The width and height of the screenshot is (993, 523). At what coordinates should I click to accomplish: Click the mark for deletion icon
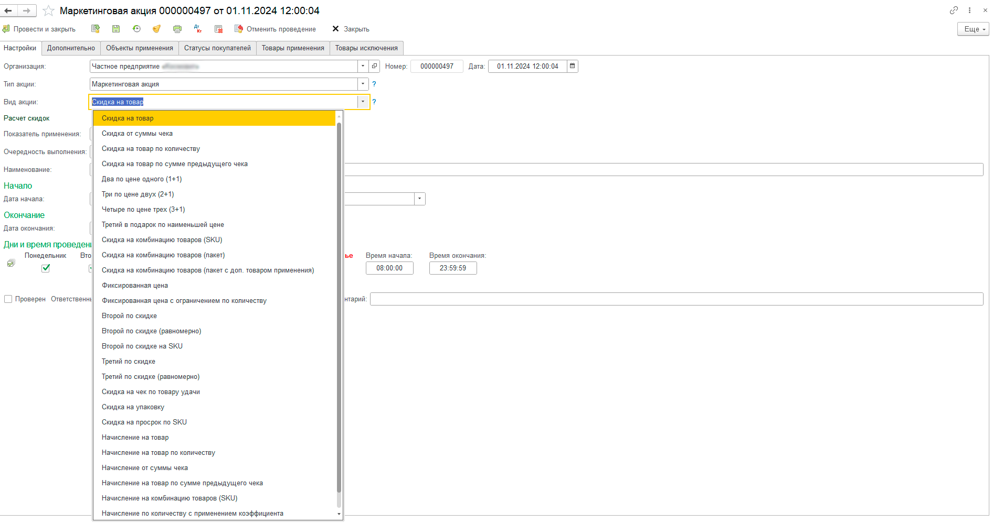coord(218,29)
